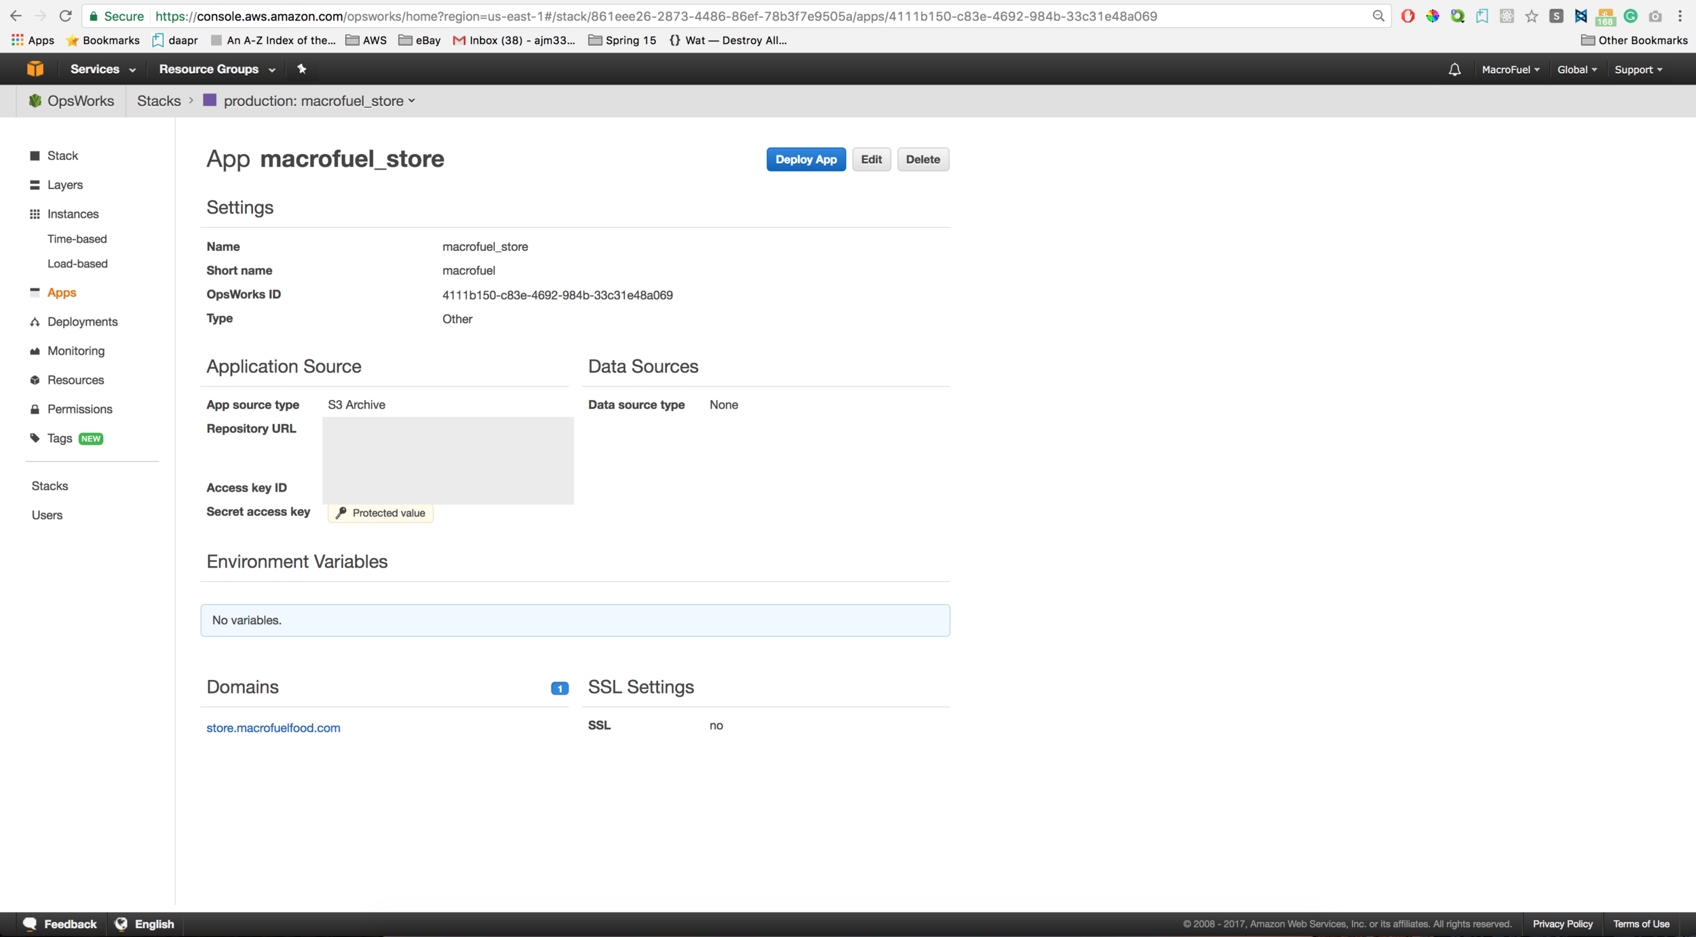
Task: Click the Tags label icon in sidebar
Action: [35, 439]
